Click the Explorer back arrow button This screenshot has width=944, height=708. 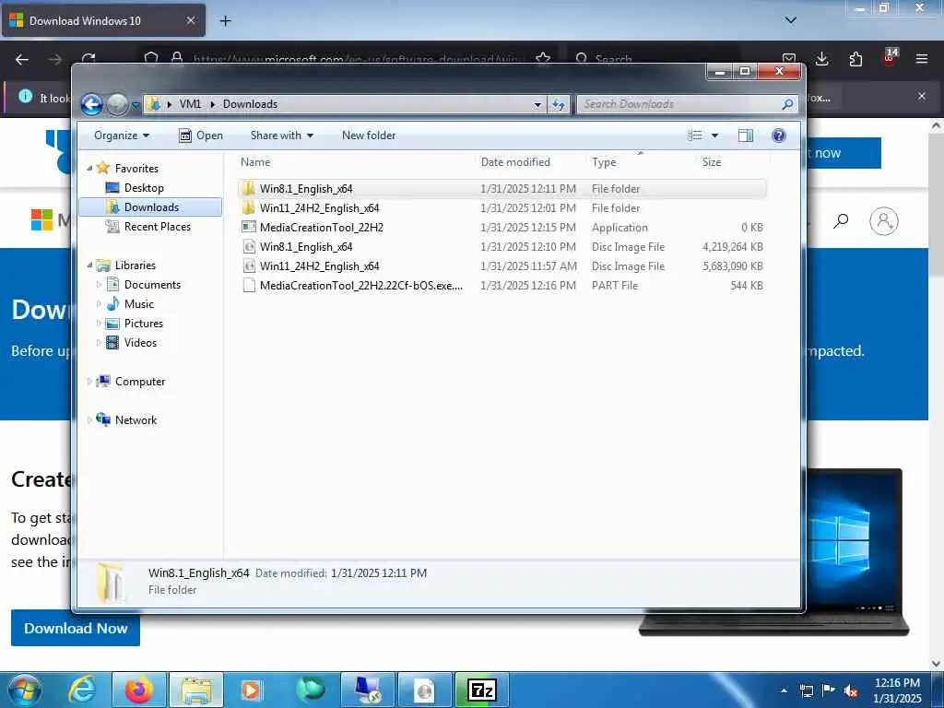pos(91,104)
